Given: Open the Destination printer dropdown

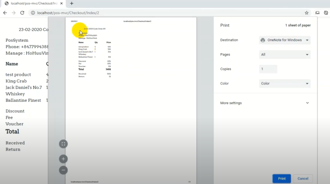Looking at the screenshot, I should coord(285,40).
